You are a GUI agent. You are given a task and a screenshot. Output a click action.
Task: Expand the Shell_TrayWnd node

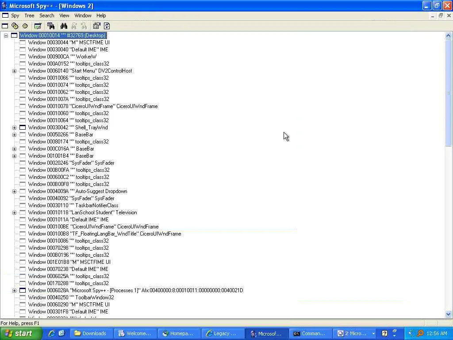pyautogui.click(x=14, y=127)
